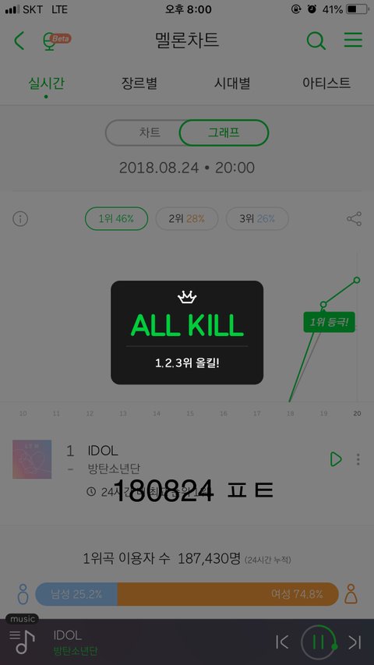Open the 장르별 tab
The height and width of the screenshot is (665, 374).
pyautogui.click(x=139, y=83)
